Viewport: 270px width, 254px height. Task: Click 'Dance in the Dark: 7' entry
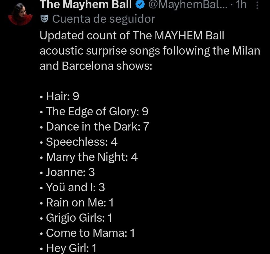pos(97,127)
